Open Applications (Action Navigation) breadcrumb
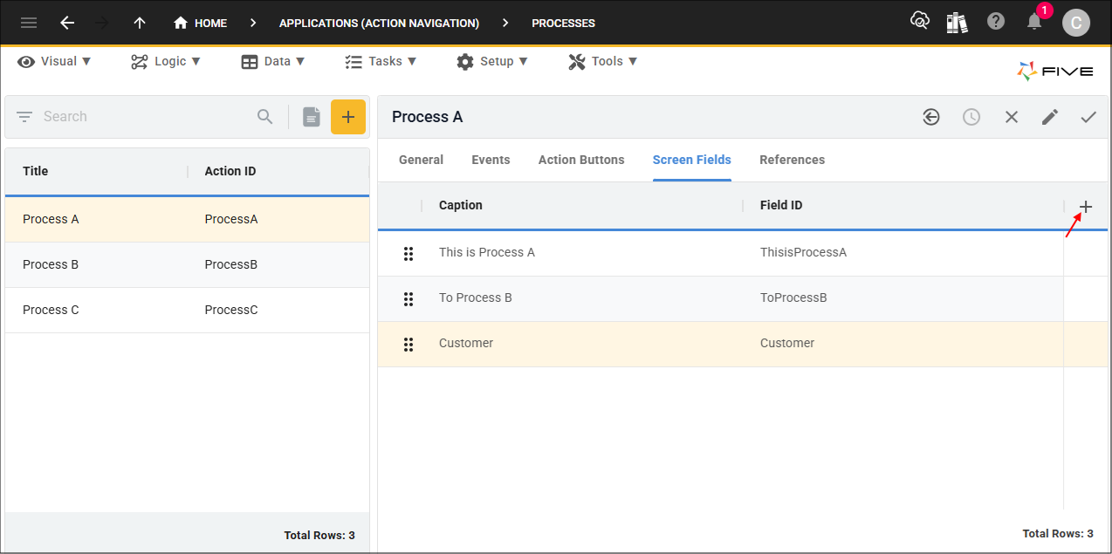Screen dimensions: 1112x554 coord(379,24)
